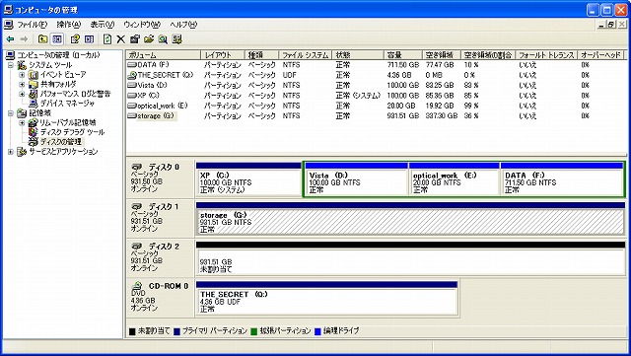Select THE_SECRET (Q:) block on CD-ROM 0
Screen dimensions: 631x356
[326, 298]
